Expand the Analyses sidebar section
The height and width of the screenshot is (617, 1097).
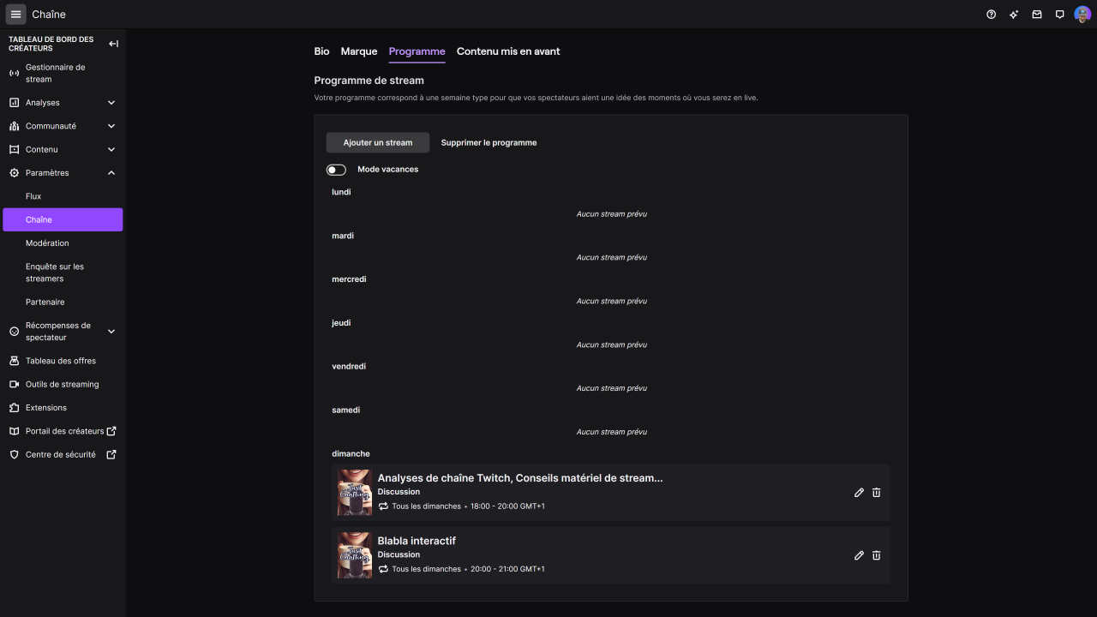111,103
